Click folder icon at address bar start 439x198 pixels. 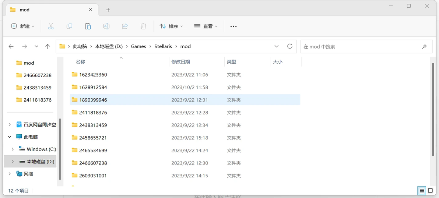(x=62, y=46)
